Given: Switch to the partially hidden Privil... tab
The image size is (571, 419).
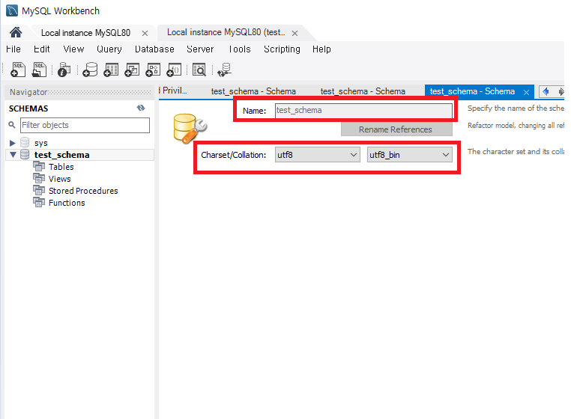Looking at the screenshot, I should click(173, 91).
